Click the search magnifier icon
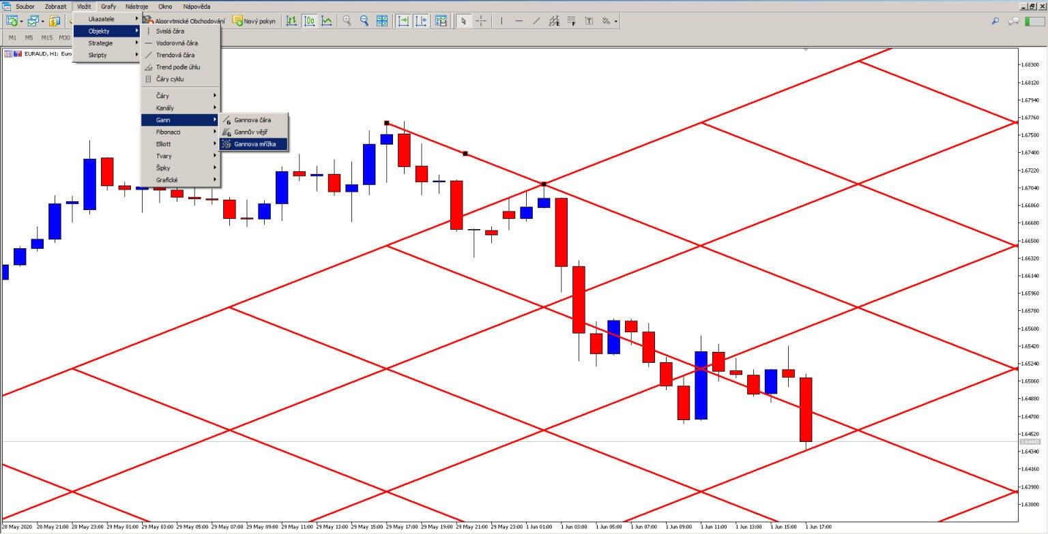 pyautogui.click(x=995, y=21)
